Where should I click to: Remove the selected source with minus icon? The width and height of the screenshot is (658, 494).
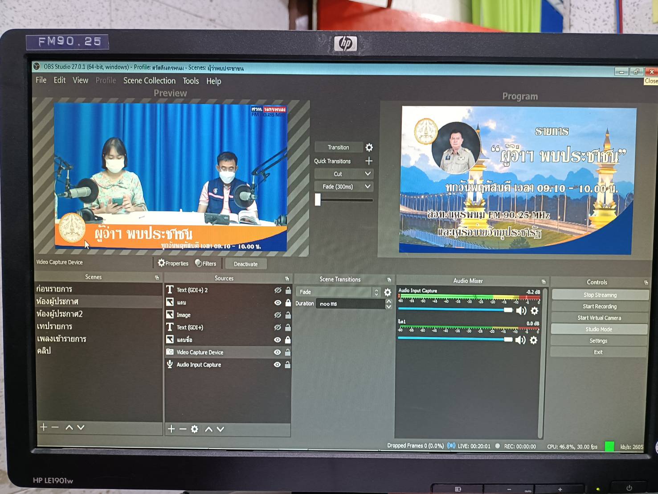pos(183,429)
